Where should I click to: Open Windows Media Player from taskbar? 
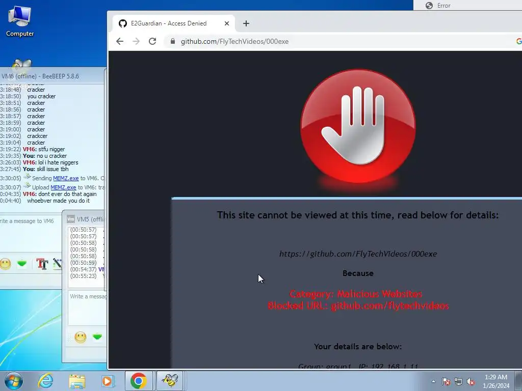(x=108, y=381)
